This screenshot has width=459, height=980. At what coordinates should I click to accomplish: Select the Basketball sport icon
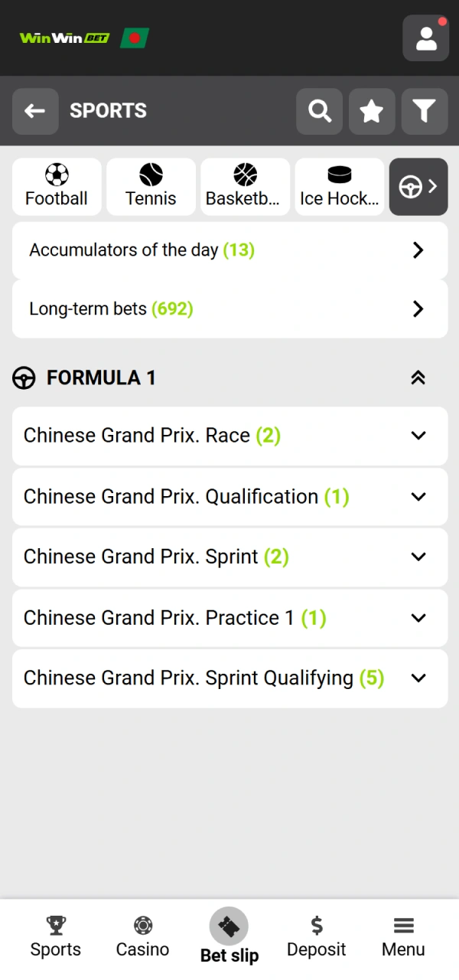245,187
